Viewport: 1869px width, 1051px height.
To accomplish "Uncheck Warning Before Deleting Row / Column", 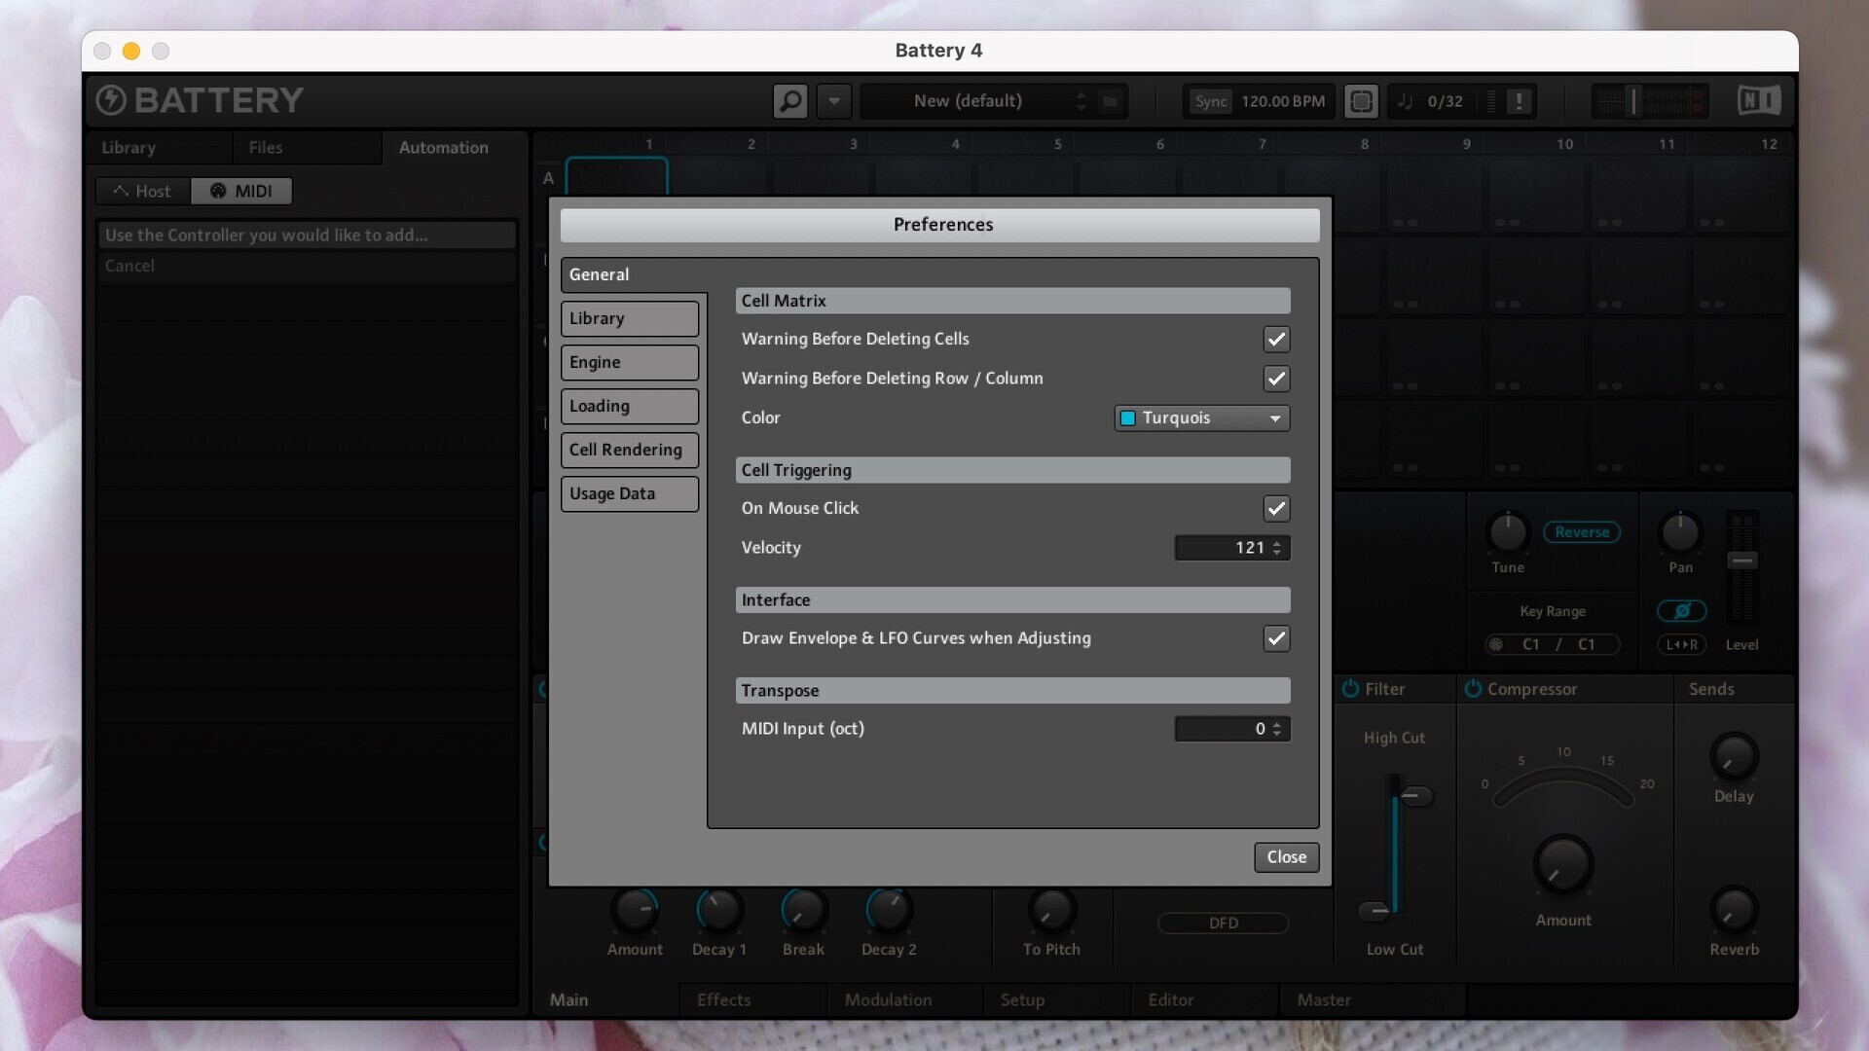I will pos(1276,378).
